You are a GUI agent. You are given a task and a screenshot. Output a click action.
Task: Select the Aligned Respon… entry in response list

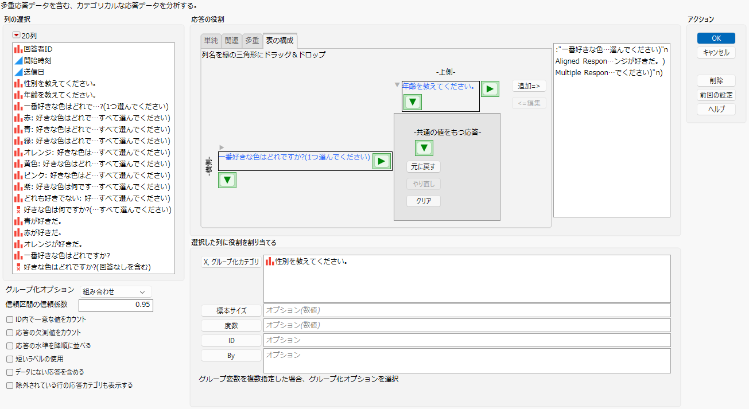click(x=610, y=61)
